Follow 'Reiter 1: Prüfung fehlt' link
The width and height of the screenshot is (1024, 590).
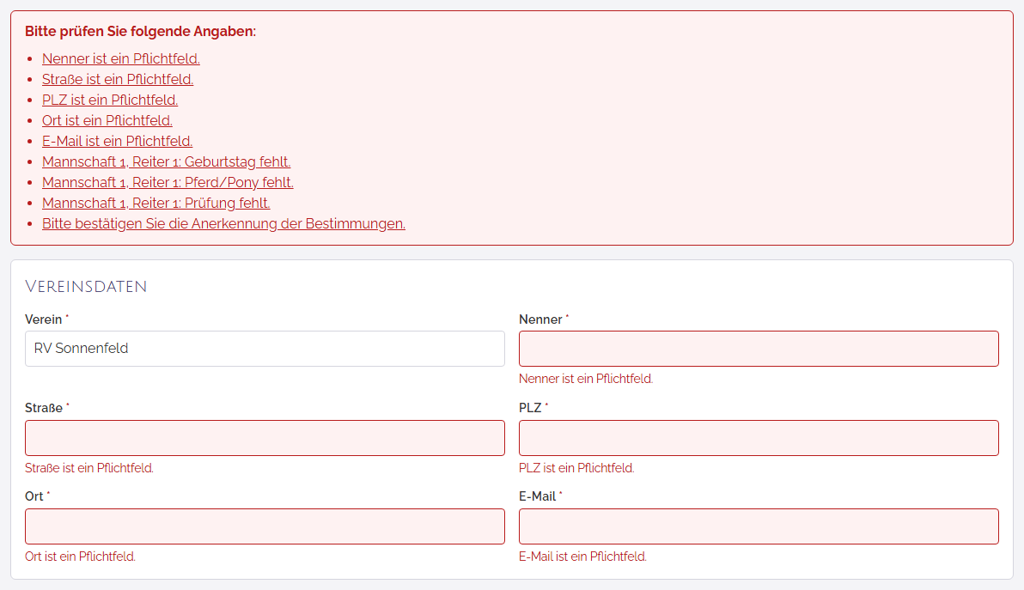click(x=156, y=203)
